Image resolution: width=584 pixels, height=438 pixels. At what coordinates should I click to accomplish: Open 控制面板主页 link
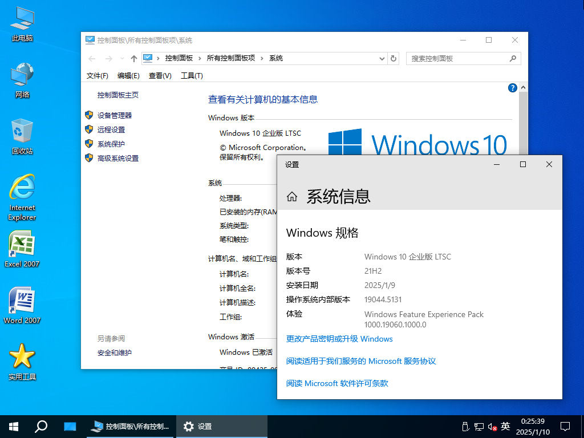pos(117,95)
